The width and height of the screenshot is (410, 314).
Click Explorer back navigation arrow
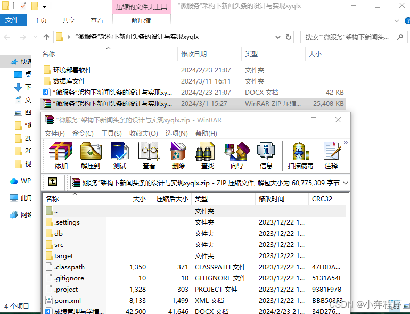7,37
